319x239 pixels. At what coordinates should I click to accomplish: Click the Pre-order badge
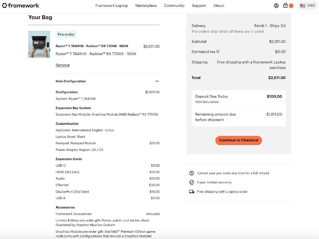[66, 34]
